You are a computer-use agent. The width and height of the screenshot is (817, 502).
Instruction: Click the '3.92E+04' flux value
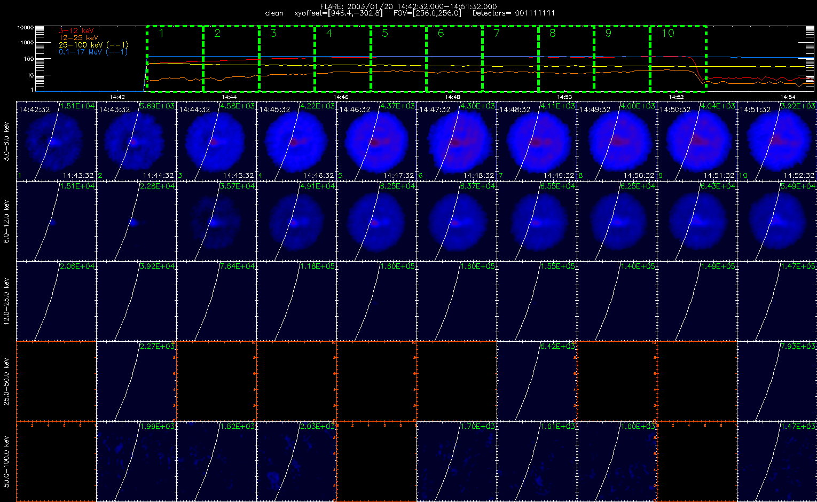pos(158,266)
